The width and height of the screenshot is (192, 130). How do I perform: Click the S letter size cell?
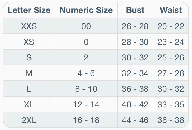[x=29, y=57]
